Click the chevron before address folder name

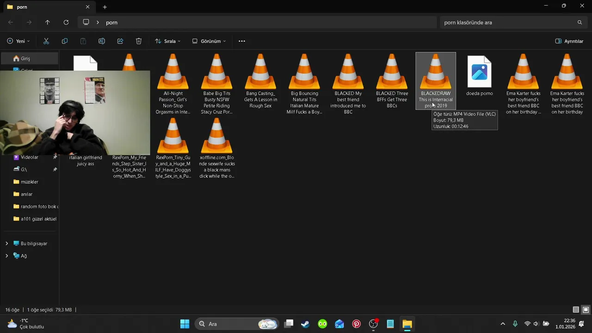pyautogui.click(x=98, y=22)
